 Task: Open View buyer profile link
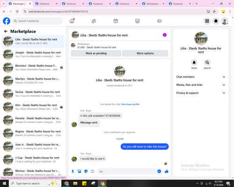tap(130, 104)
